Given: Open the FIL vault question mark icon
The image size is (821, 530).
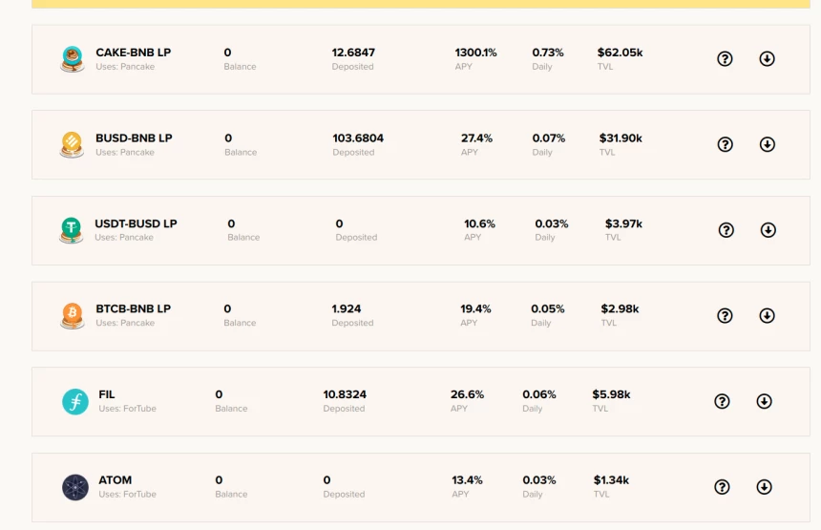Looking at the screenshot, I should 722,401.
